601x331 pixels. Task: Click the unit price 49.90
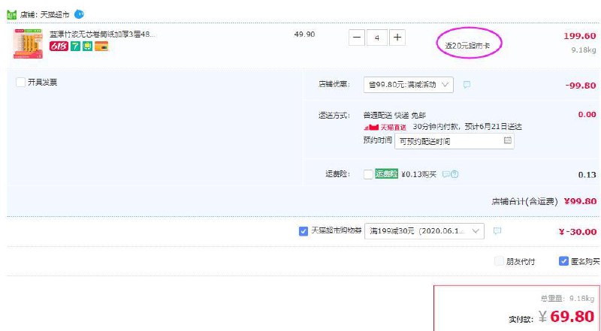pyautogui.click(x=305, y=34)
